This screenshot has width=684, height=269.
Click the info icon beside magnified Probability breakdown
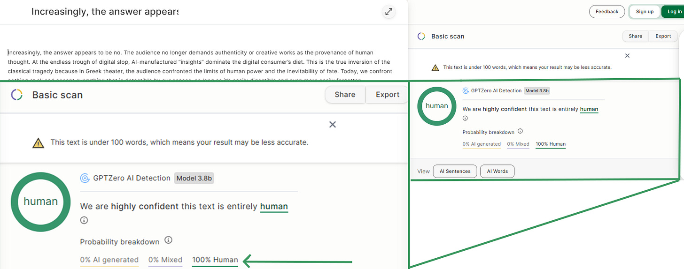(x=169, y=240)
